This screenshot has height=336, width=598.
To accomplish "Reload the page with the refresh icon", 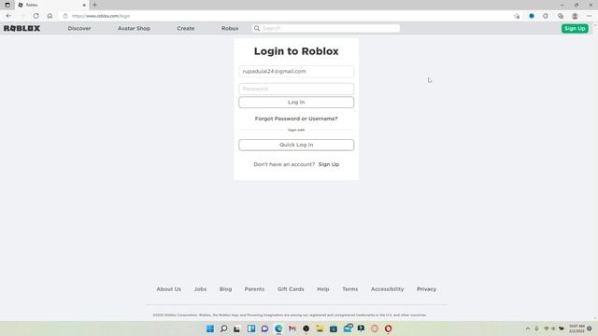I will (36, 16).
